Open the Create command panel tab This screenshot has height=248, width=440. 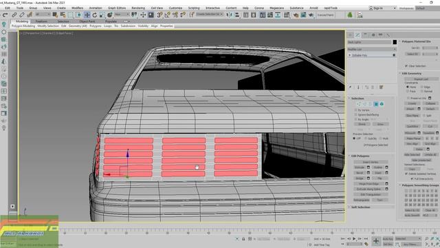351,35
